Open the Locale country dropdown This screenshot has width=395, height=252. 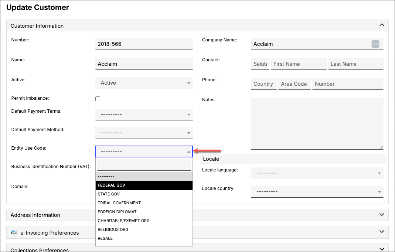point(317,191)
